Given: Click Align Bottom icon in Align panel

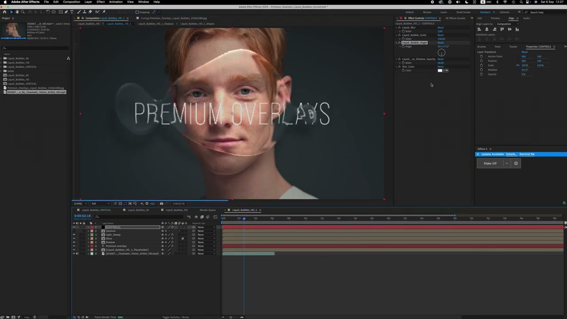Looking at the screenshot, I should pyautogui.click(x=517, y=29).
